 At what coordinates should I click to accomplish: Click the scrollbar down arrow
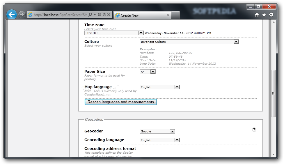coord(274,155)
